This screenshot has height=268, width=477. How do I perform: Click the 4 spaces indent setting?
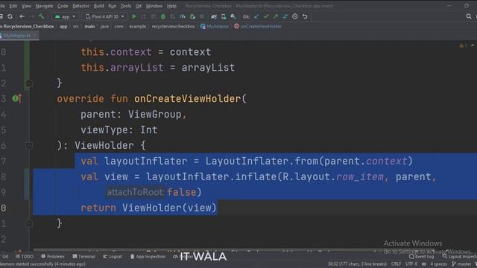coord(438,264)
